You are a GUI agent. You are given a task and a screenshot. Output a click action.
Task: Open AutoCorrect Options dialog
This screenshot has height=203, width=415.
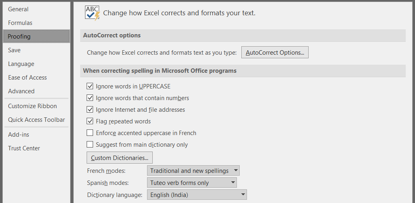pyautogui.click(x=275, y=53)
